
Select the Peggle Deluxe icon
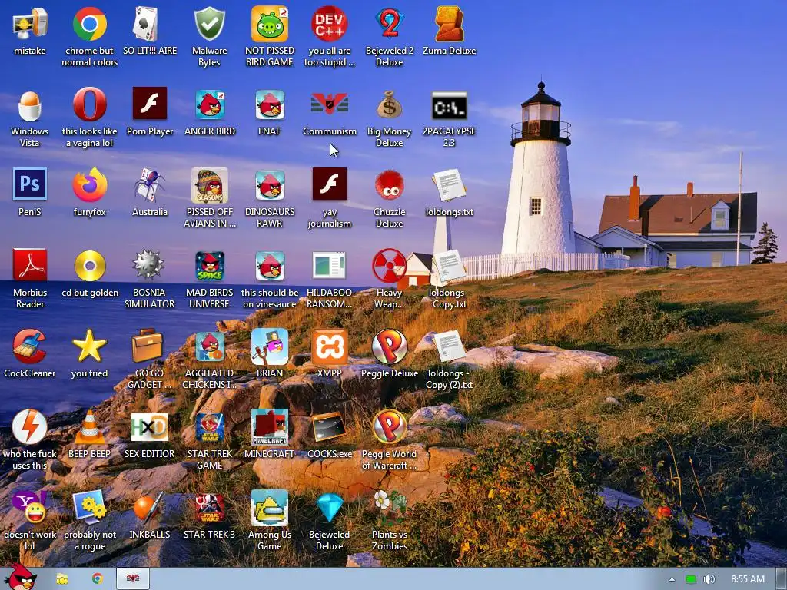click(390, 346)
